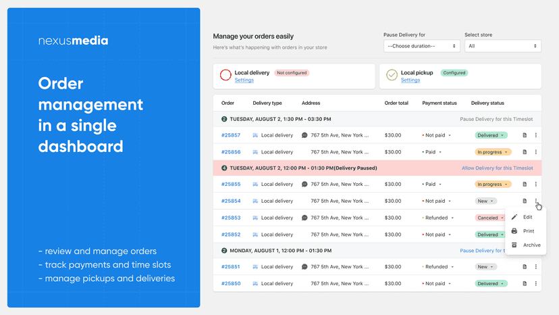Open document icon for order #25856
The height and width of the screenshot is (315, 559).
(525, 152)
